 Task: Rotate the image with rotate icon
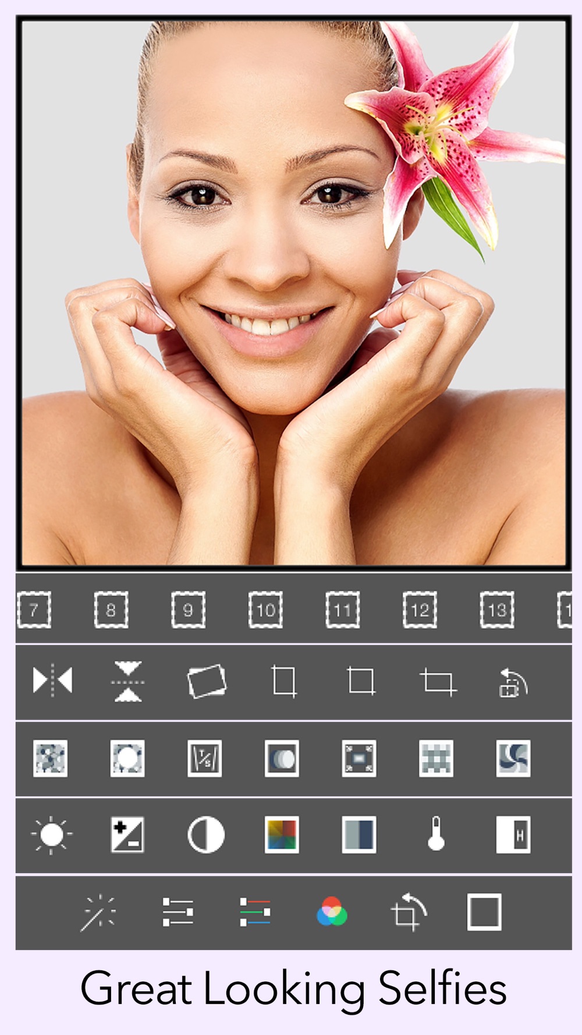pyautogui.click(x=513, y=682)
